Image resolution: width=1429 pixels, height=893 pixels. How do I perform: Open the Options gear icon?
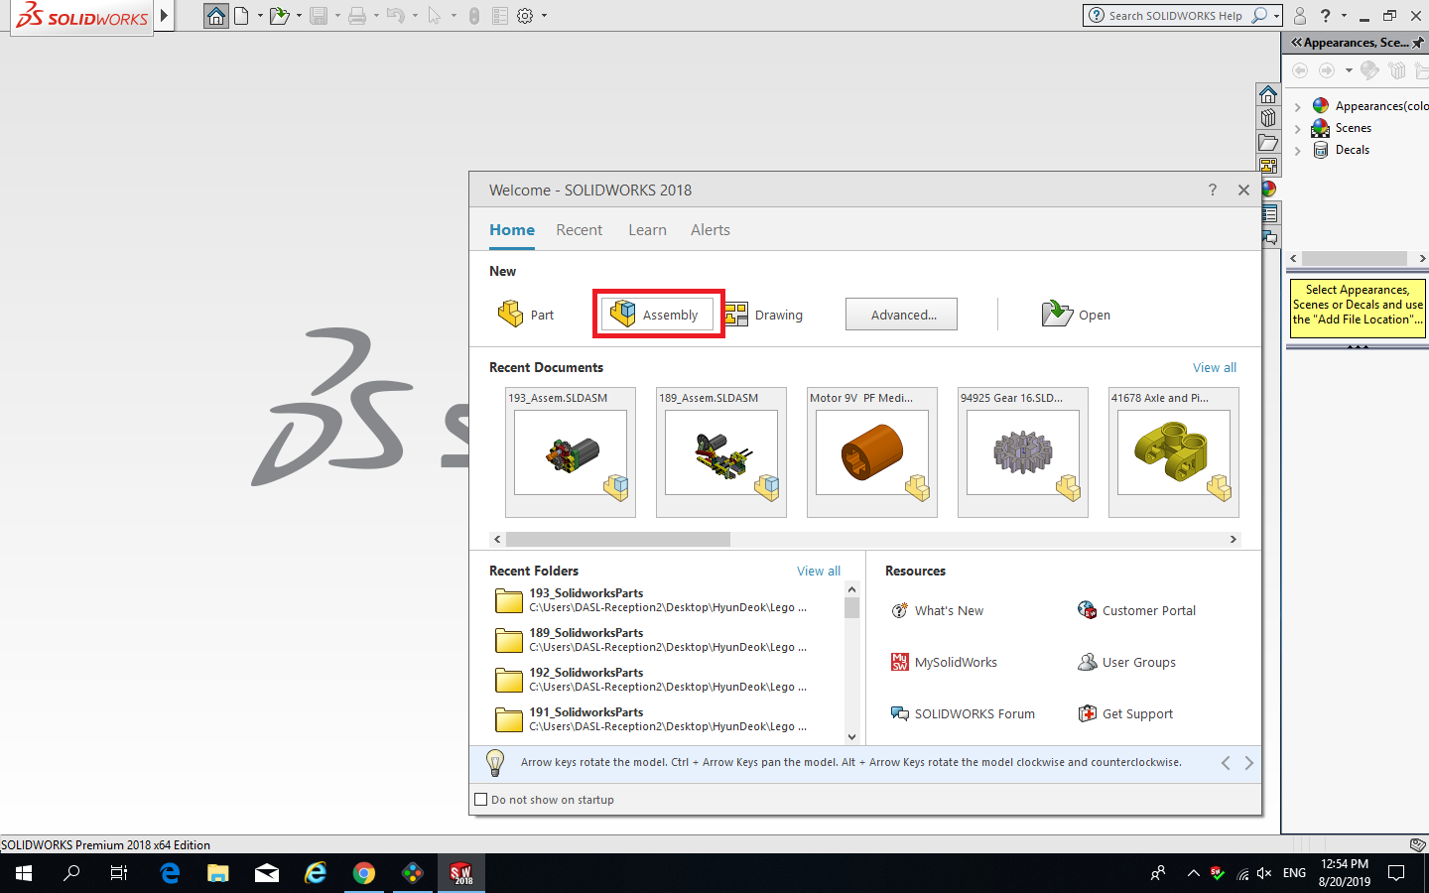pos(525,16)
